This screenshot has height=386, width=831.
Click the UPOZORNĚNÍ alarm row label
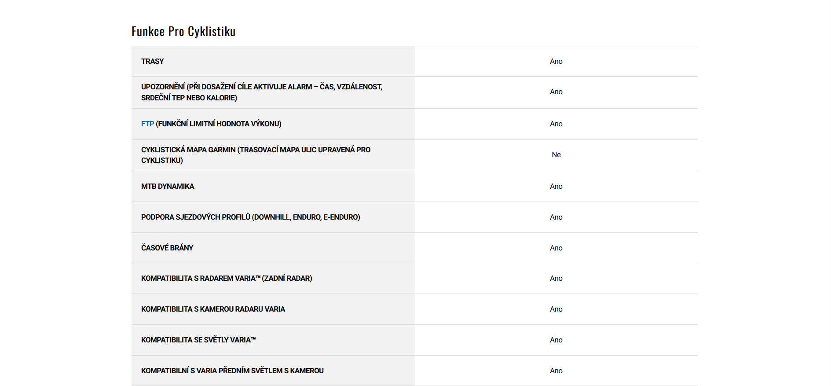pyautogui.click(x=261, y=92)
